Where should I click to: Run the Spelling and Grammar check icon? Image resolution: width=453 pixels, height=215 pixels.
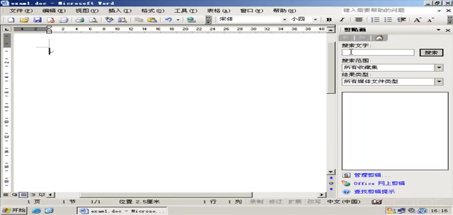click(x=109, y=20)
